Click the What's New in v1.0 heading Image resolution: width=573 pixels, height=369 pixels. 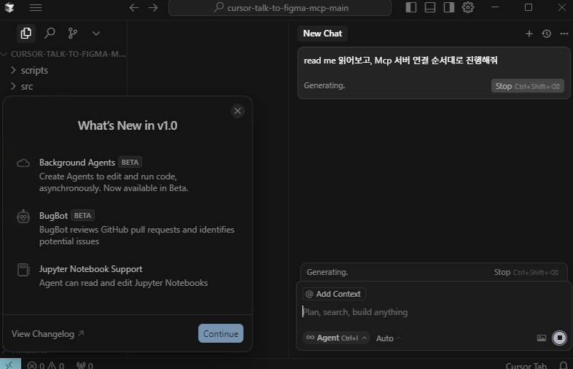click(x=128, y=125)
